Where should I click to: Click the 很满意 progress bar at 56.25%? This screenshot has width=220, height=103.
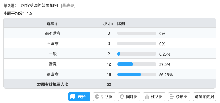pyautogui.click(x=137, y=74)
